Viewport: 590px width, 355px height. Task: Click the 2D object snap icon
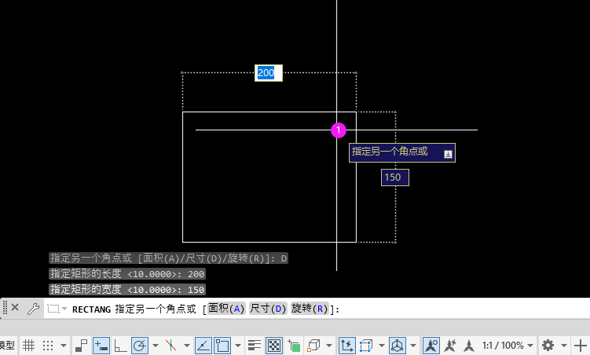point(222,346)
